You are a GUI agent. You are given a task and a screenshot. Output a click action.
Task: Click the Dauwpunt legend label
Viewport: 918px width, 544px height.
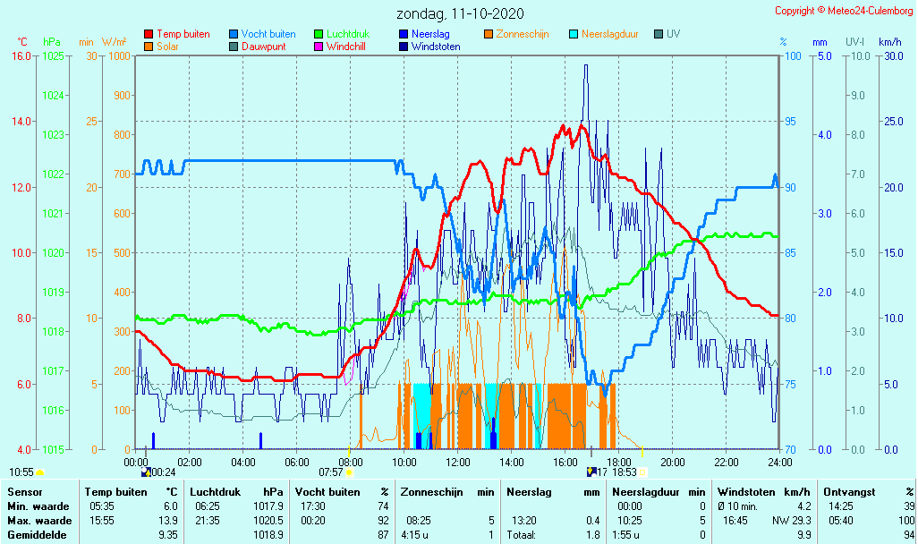264,47
